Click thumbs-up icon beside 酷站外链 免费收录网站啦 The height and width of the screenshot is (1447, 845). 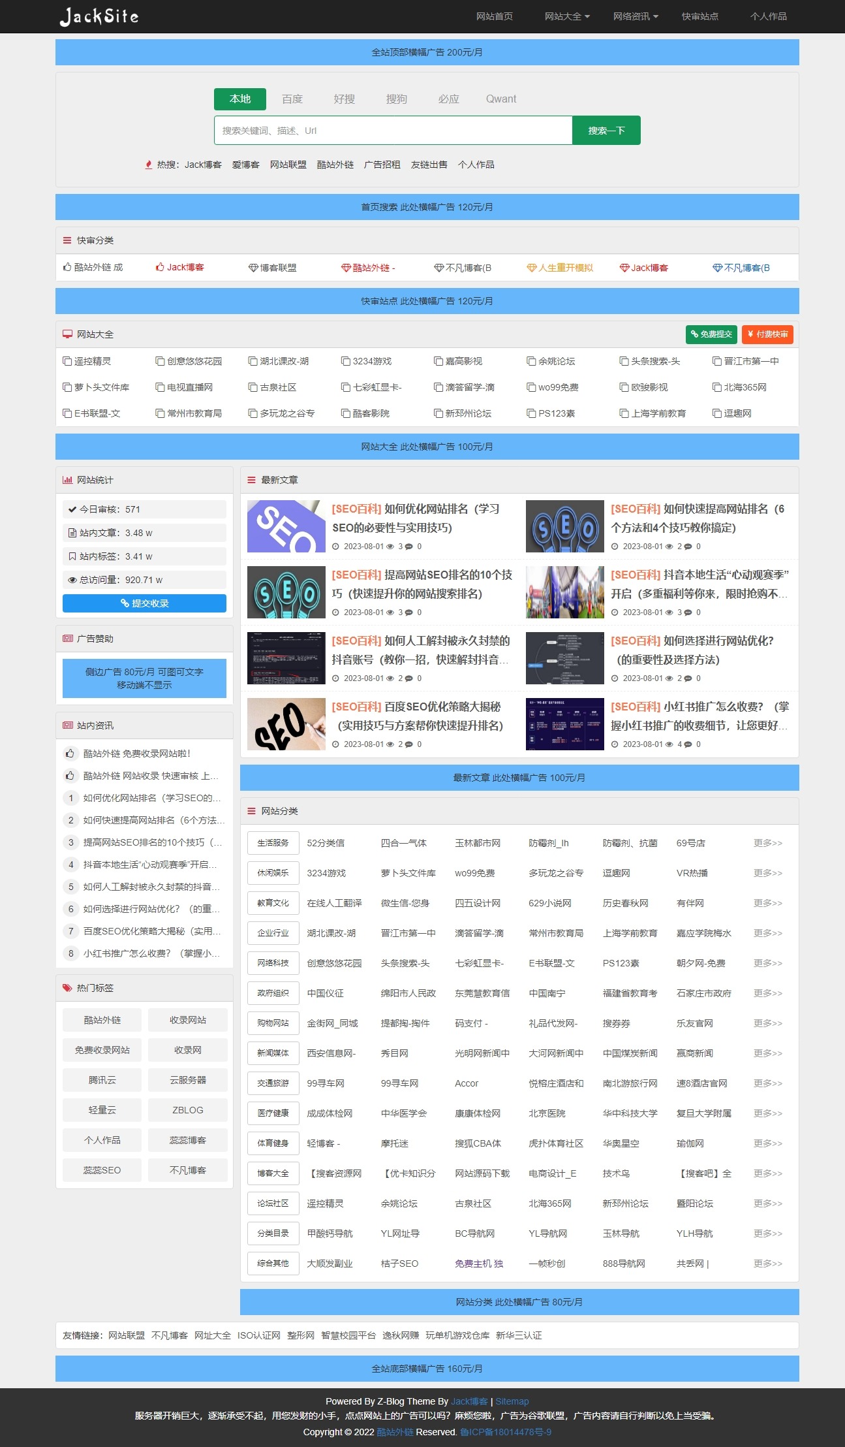click(x=70, y=754)
